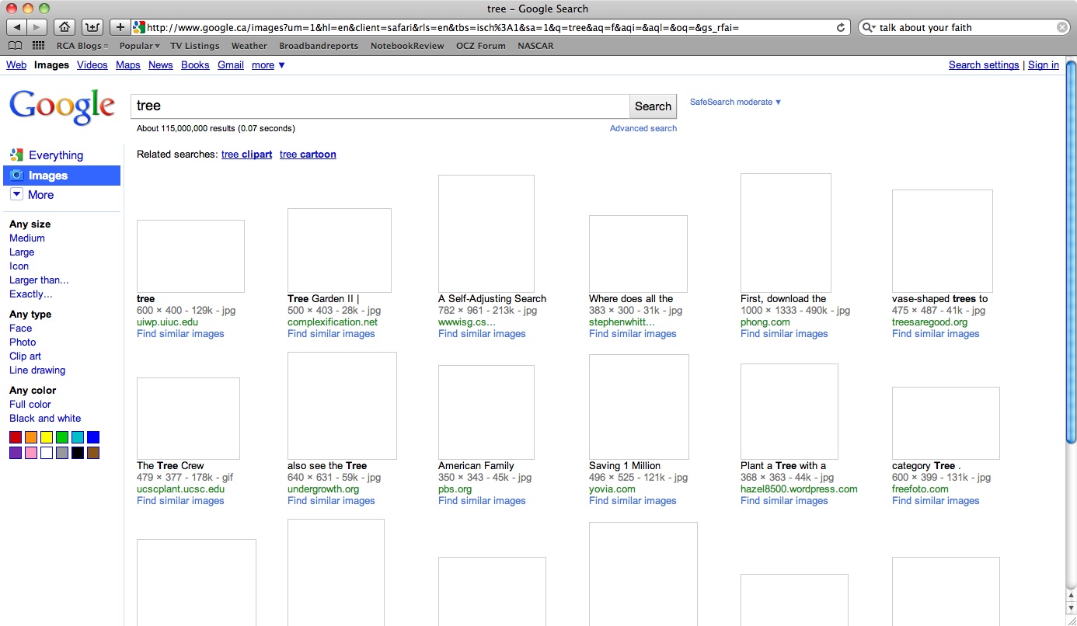Image resolution: width=1077 pixels, height=626 pixels.
Task: Filter by Icon size
Action: click(19, 266)
